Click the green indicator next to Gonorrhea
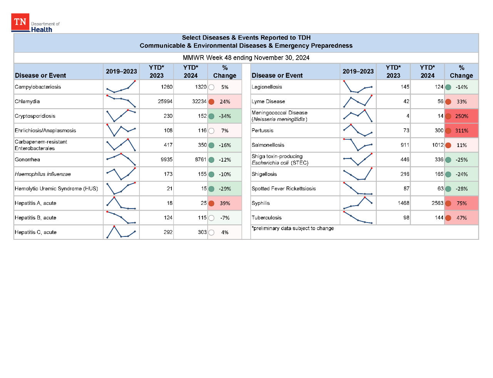The width and height of the screenshot is (493, 378). (211, 159)
